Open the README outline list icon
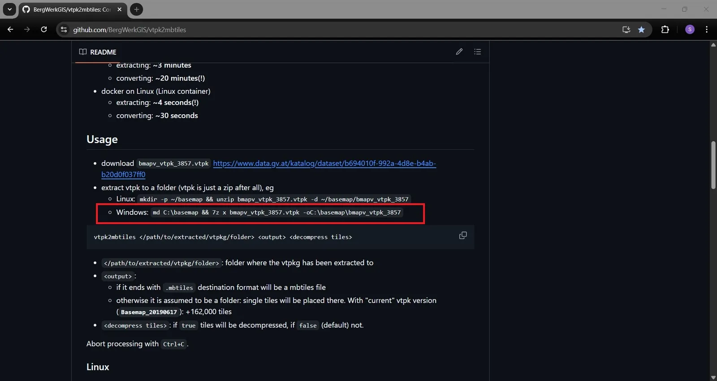 (x=478, y=52)
